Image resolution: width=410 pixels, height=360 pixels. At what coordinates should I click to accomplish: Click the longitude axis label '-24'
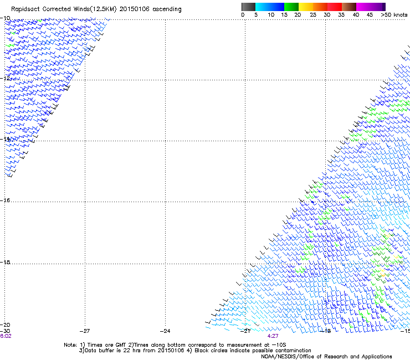coord(165,331)
